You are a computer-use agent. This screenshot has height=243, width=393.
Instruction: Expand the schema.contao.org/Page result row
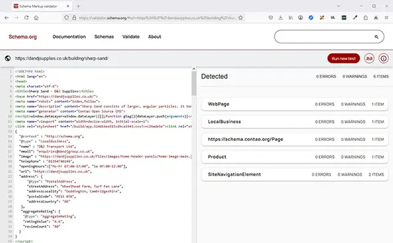pyautogui.click(x=295, y=140)
